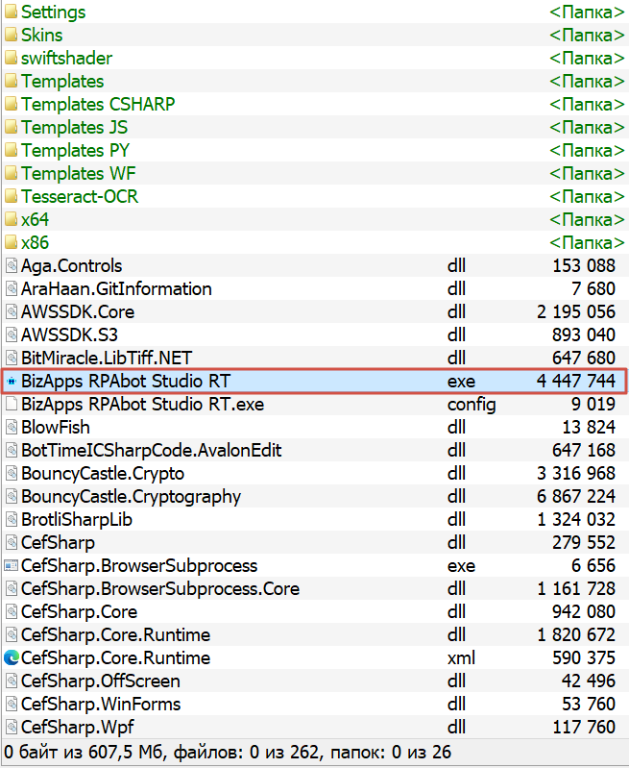Click the dll icon of BlowFish
This screenshot has width=629, height=768.
click(x=12, y=427)
